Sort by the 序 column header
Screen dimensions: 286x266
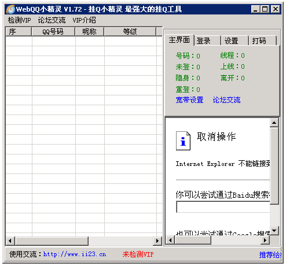pyautogui.click(x=19, y=32)
